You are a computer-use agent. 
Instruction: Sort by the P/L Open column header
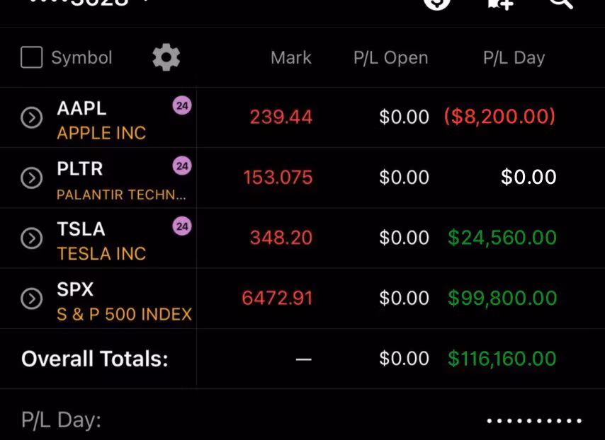(x=390, y=58)
